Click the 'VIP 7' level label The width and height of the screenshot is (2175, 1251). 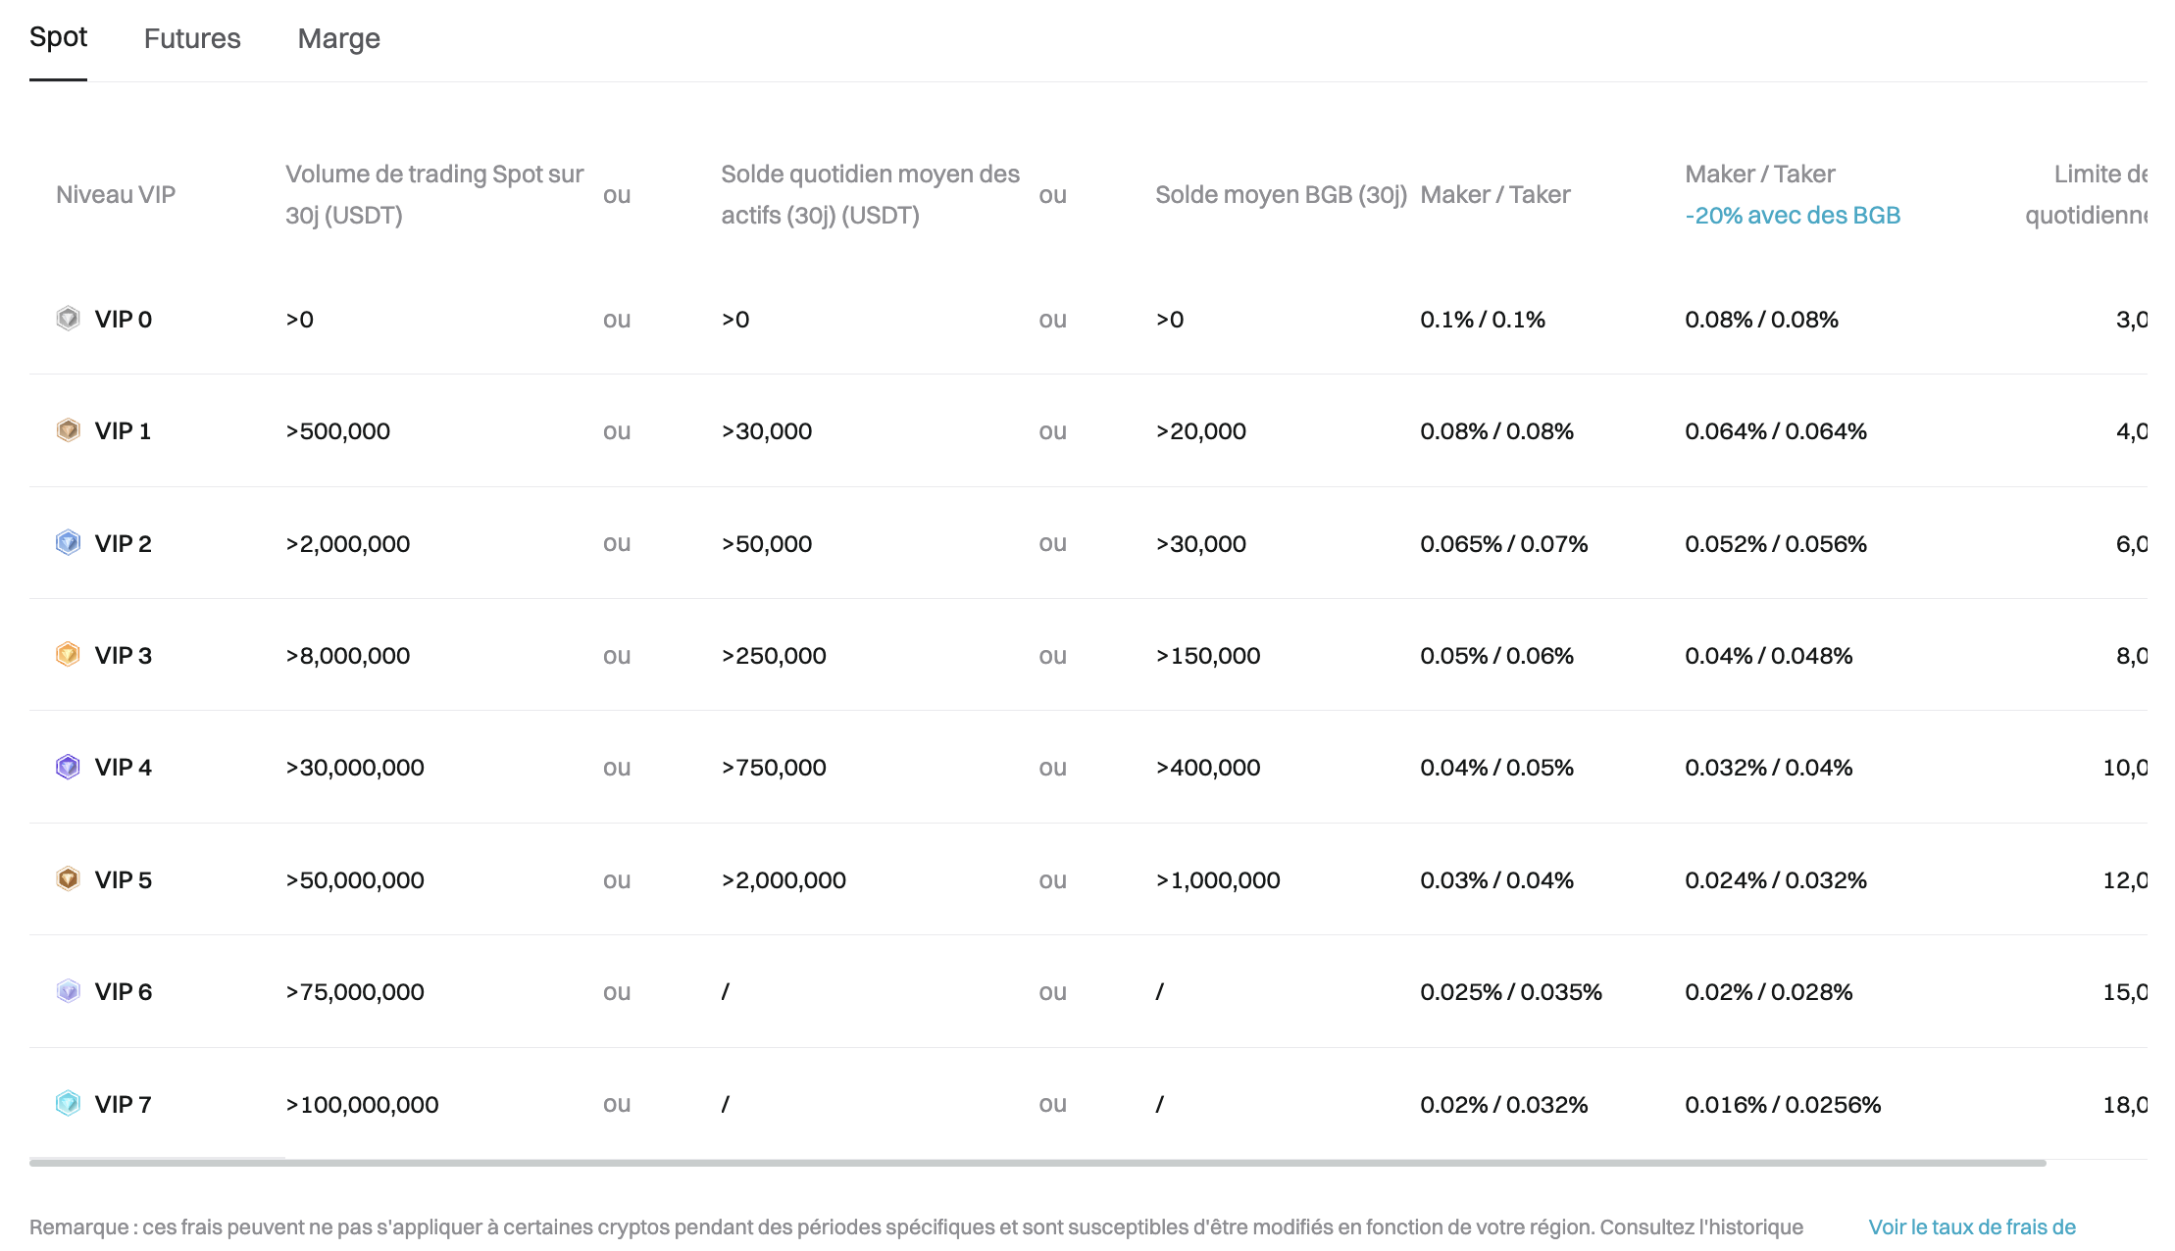(x=124, y=1104)
